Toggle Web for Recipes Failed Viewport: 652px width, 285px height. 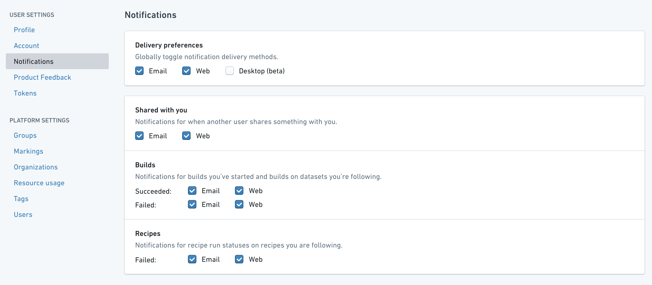tap(239, 259)
